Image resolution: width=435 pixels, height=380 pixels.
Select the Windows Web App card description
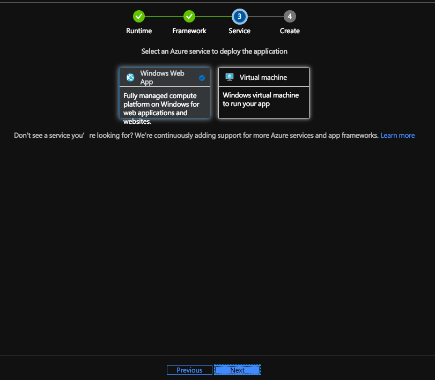tap(161, 108)
